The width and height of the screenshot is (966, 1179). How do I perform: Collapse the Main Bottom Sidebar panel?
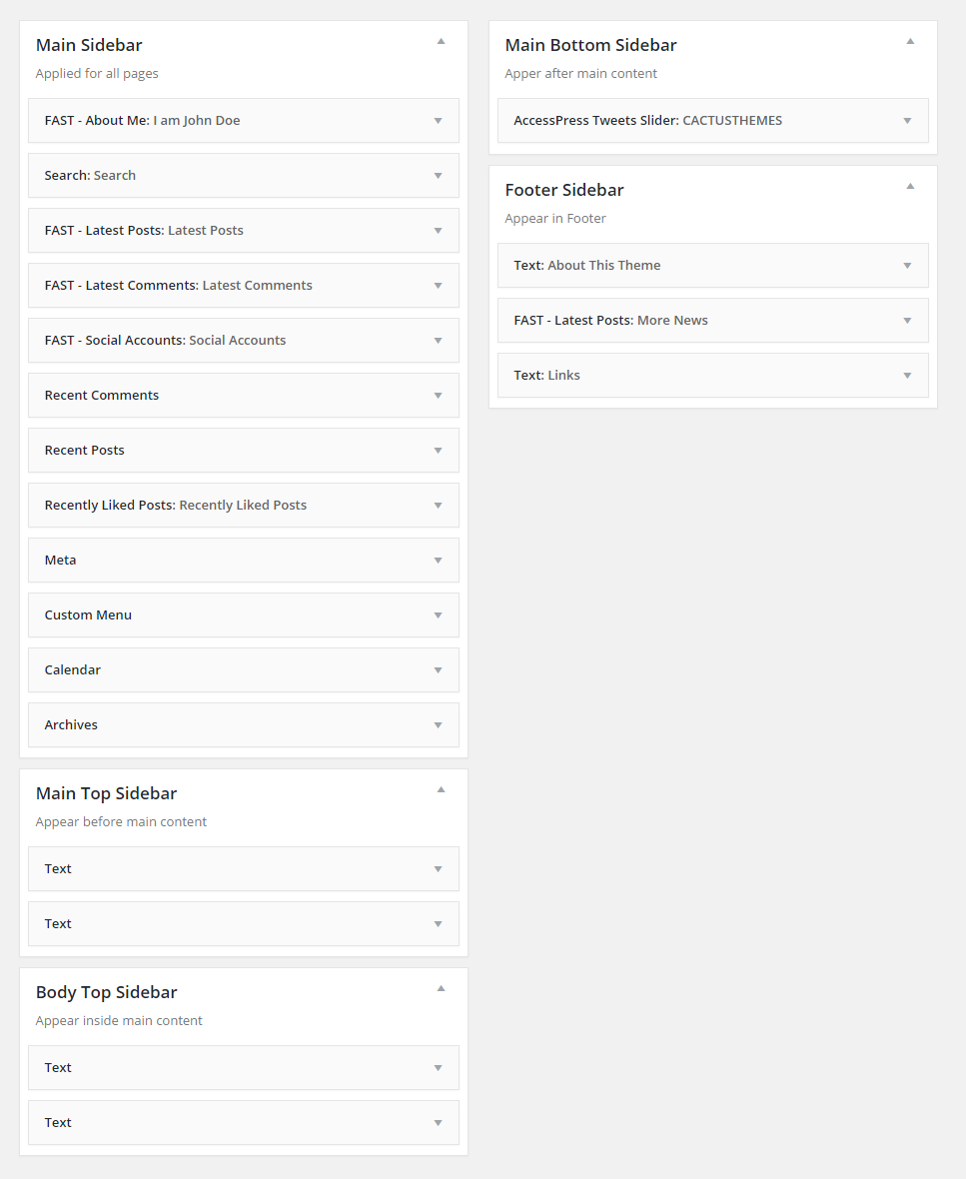point(910,42)
